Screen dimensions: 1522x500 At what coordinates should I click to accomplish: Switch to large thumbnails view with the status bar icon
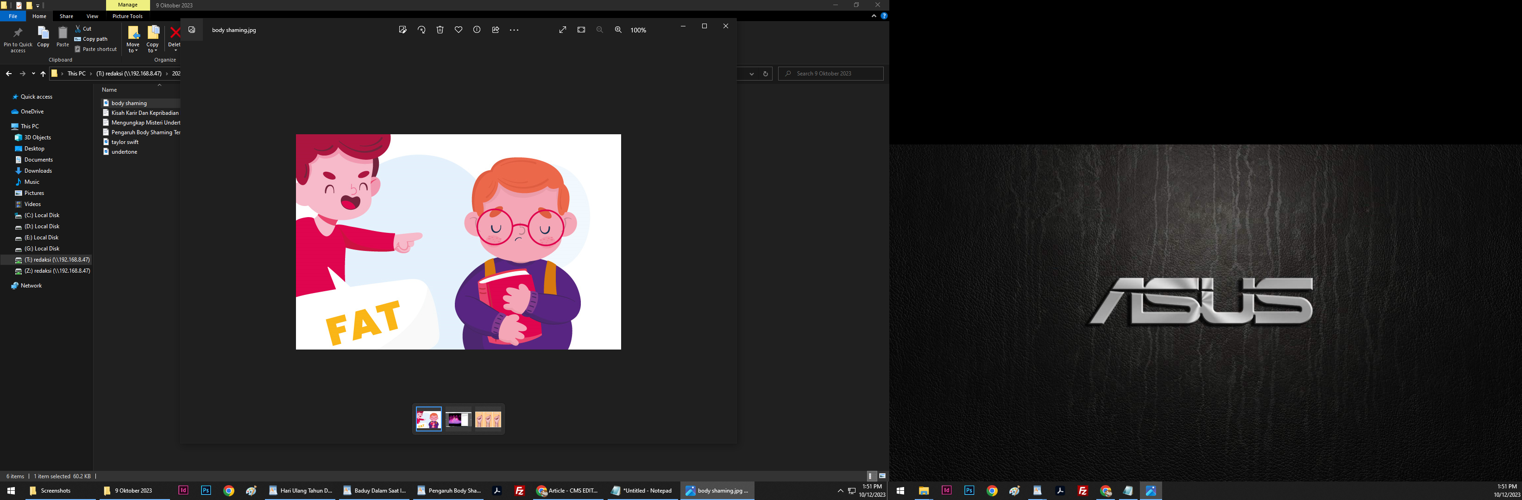pos(882,476)
